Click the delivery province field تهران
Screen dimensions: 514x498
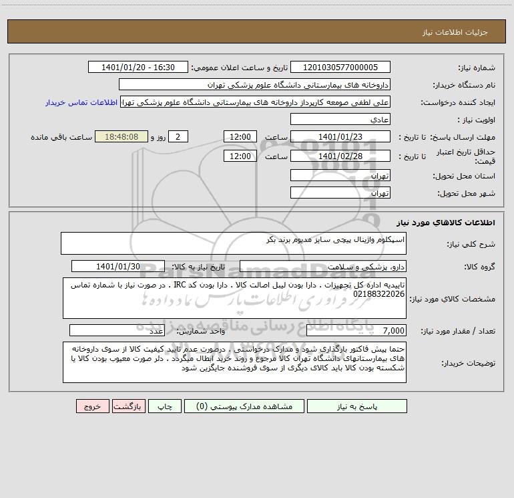340,175
